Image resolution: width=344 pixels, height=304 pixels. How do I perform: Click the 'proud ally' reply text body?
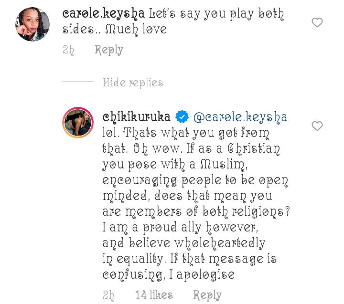pyautogui.click(x=196, y=204)
